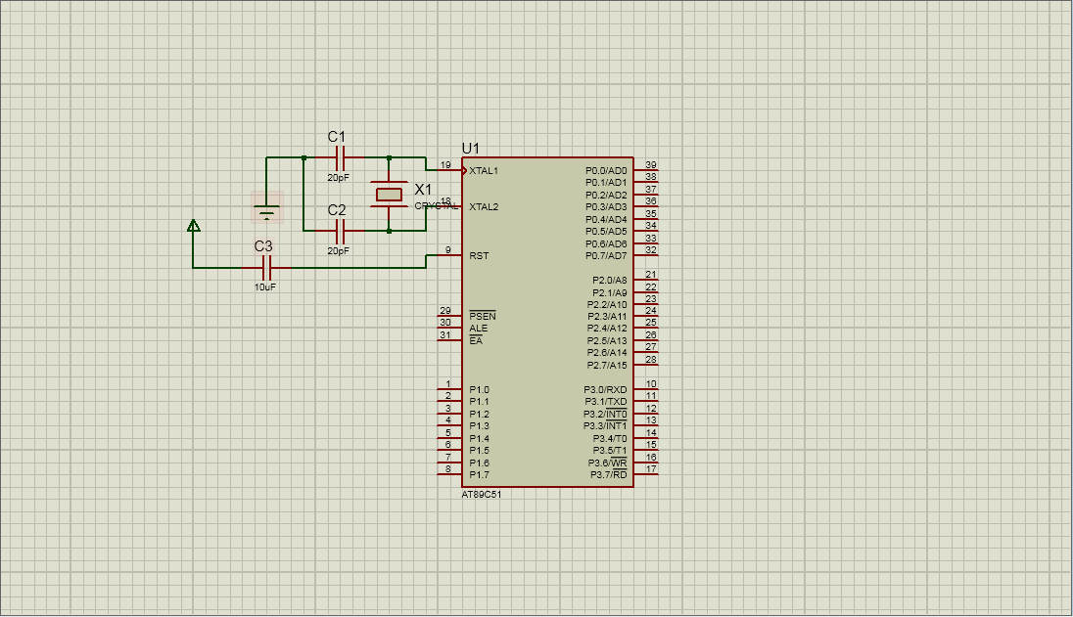Click the XTAL1 pin 19 on U1
This screenshot has height=617, width=1073.
pos(450,170)
